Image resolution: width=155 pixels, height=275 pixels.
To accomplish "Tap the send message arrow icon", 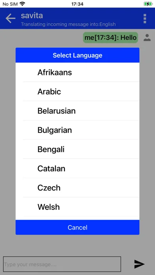I will [139, 264].
